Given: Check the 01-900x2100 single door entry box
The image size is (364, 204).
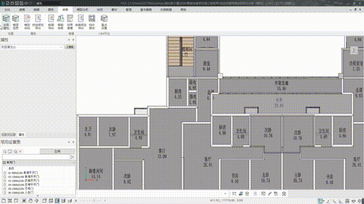Looking at the screenshot, I should click(5, 173).
